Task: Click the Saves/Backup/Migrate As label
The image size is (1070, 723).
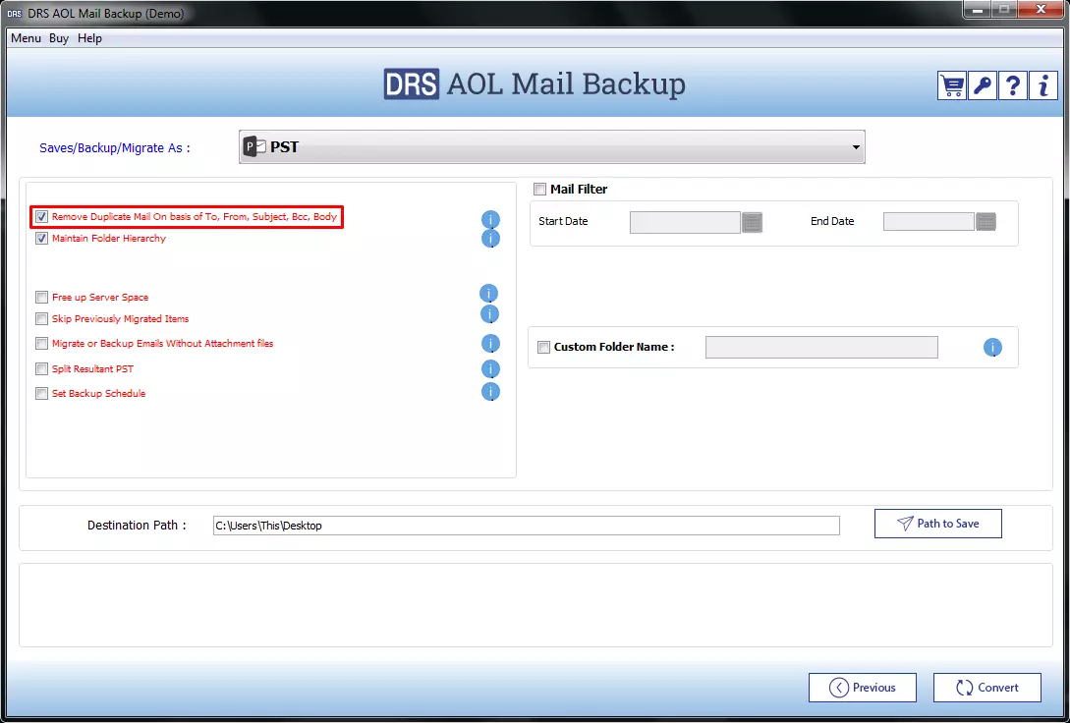Action: pyautogui.click(x=115, y=148)
